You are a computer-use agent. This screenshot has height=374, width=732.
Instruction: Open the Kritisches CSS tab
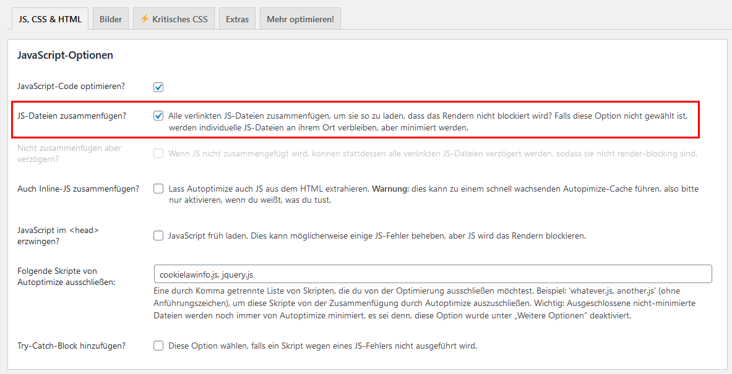(174, 19)
